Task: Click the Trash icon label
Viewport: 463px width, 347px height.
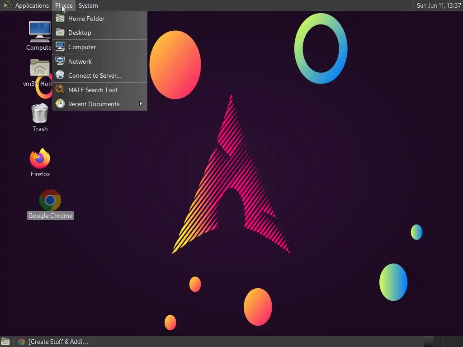Action: pyautogui.click(x=40, y=129)
